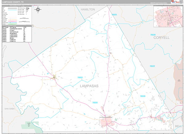
Task: Click the SAN SABA county label
Action: click(x=10, y=108)
